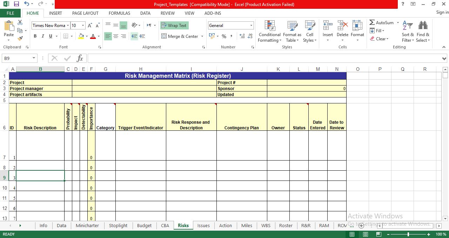Click the Insert button in Cells group
This screenshot has height=238, width=449.
(x=327, y=31)
